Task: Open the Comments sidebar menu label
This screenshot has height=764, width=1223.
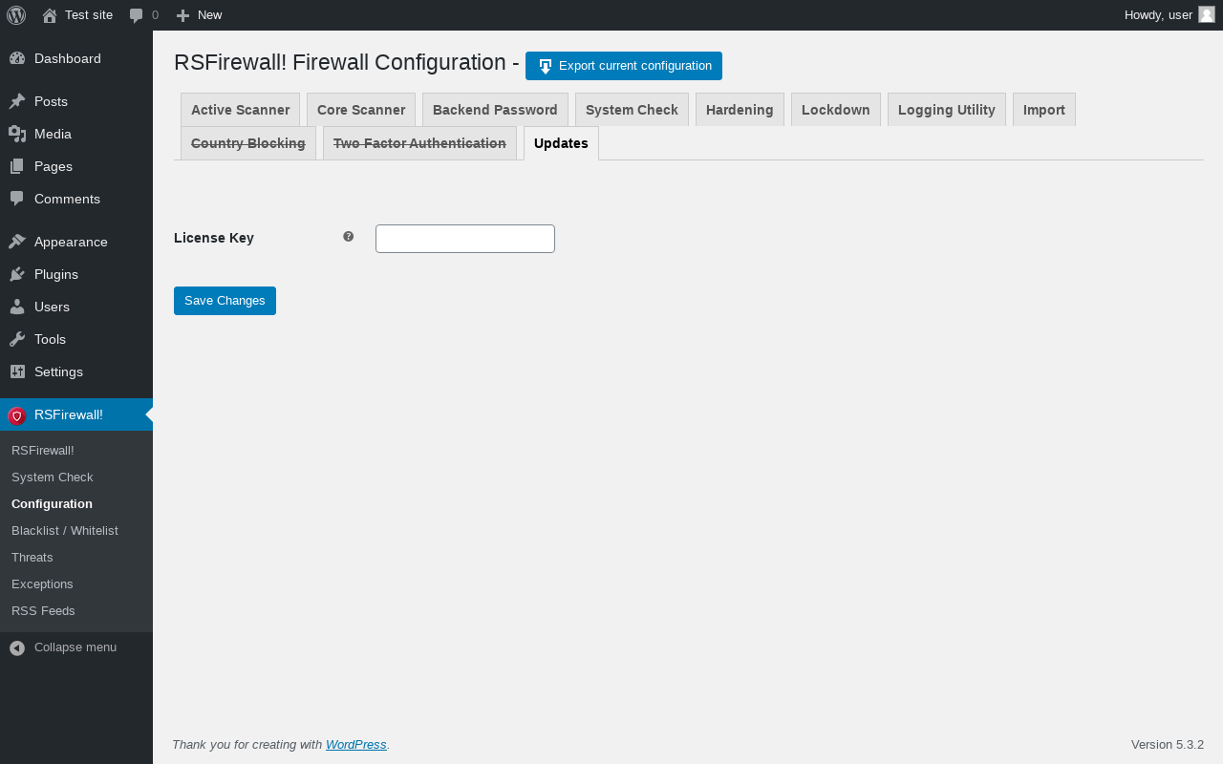Action: [x=67, y=199]
